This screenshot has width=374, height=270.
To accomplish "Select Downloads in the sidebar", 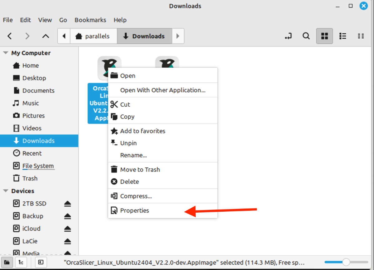I will [39, 141].
